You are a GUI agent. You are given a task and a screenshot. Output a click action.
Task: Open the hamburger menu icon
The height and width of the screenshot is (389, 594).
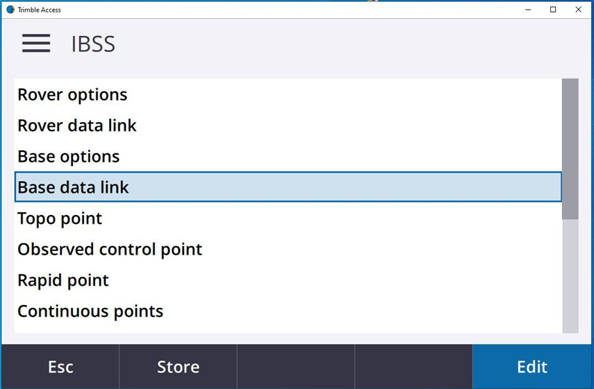(x=36, y=44)
